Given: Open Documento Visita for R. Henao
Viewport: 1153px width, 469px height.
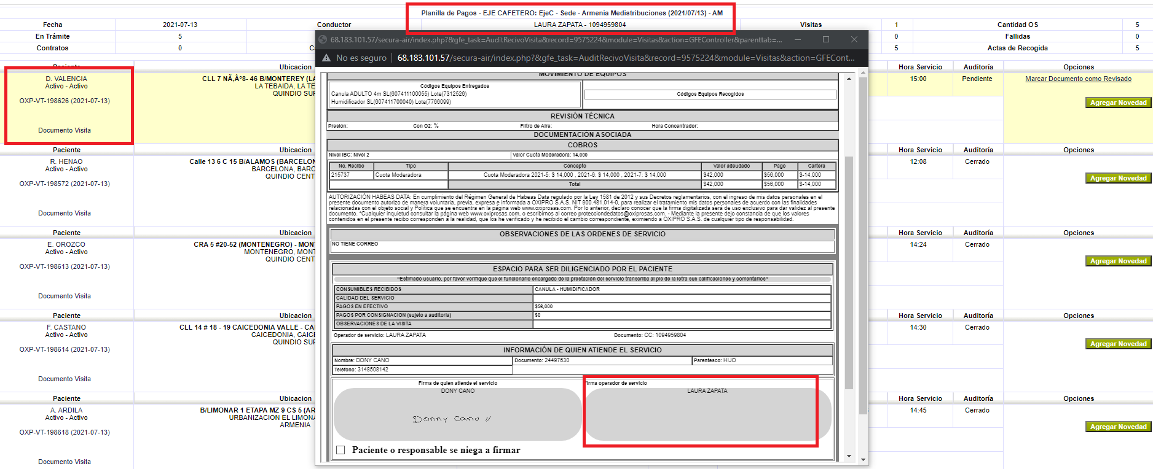Looking at the screenshot, I should tap(65, 213).
